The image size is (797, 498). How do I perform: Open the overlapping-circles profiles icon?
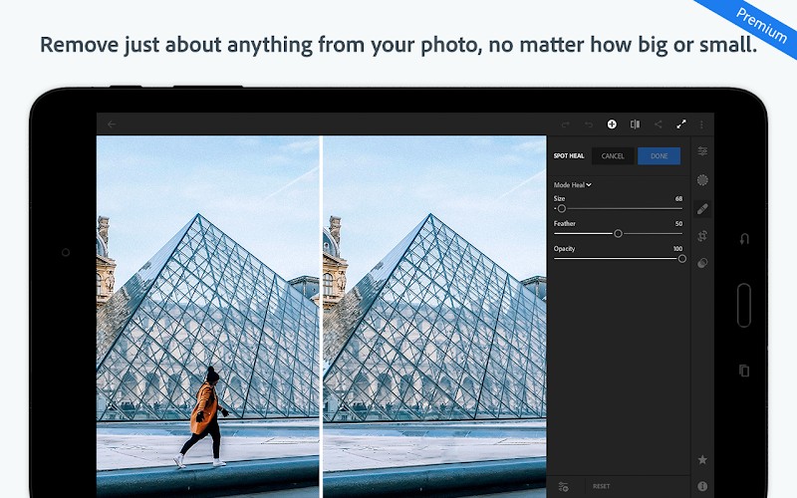[x=702, y=263]
